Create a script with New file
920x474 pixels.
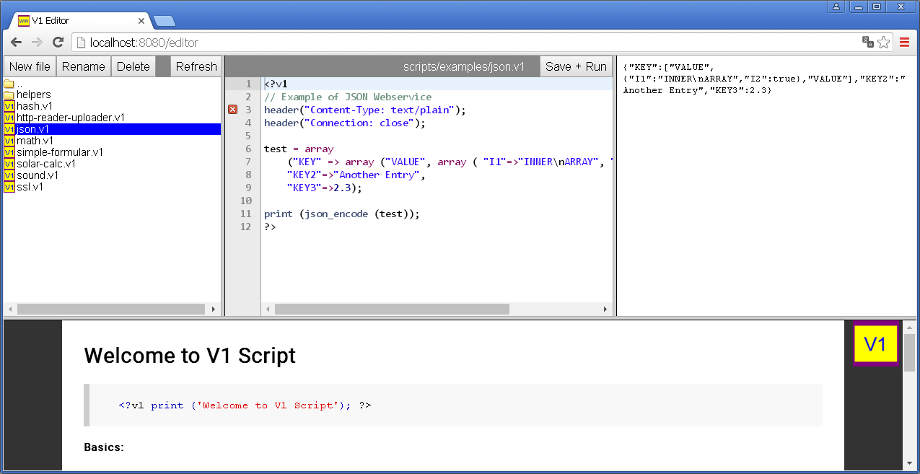30,66
